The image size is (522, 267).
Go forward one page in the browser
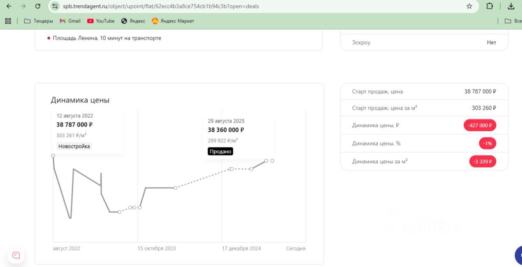point(23,6)
